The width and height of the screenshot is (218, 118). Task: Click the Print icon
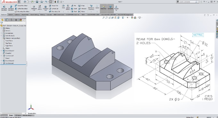41,2
